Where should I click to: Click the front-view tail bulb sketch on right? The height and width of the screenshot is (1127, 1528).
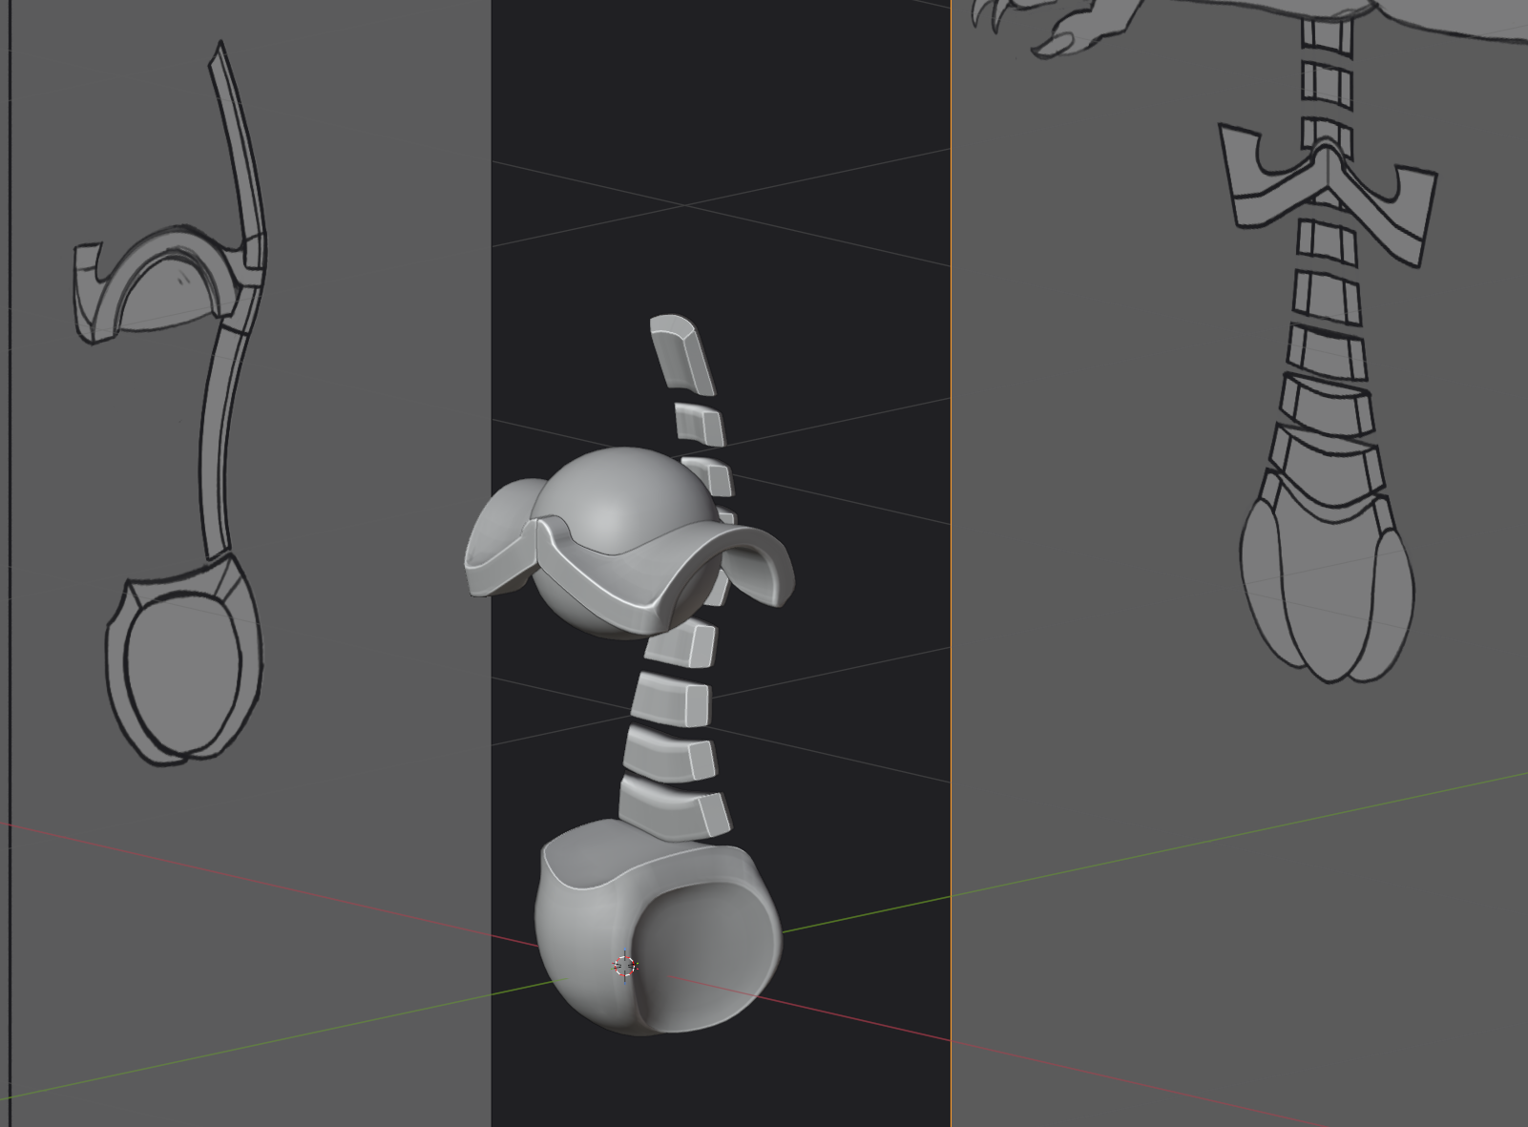tap(1327, 592)
